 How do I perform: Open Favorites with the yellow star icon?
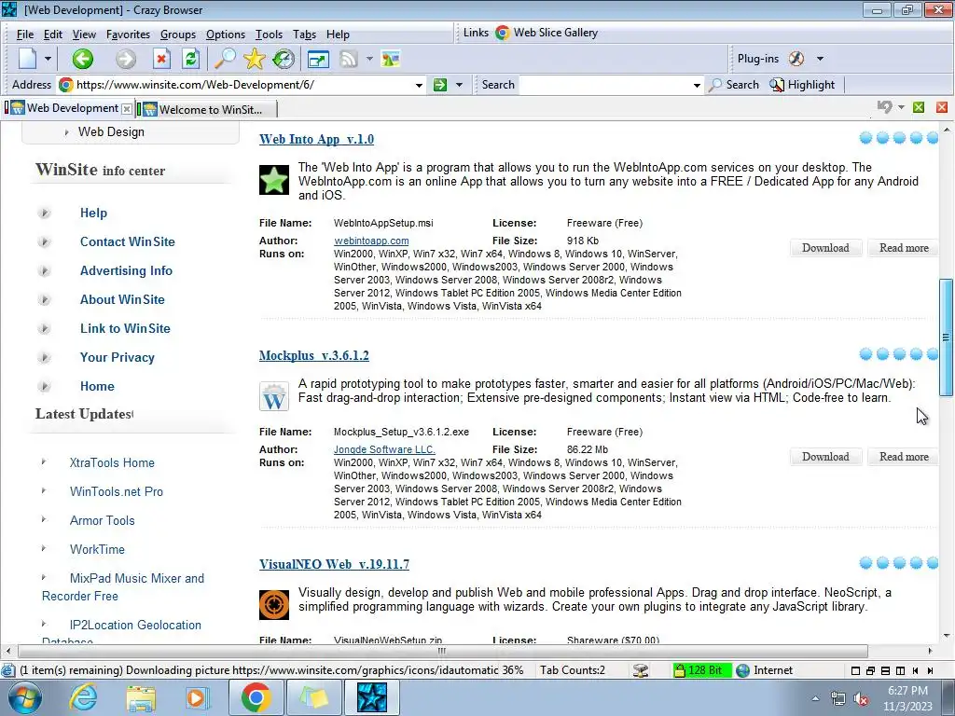(254, 59)
